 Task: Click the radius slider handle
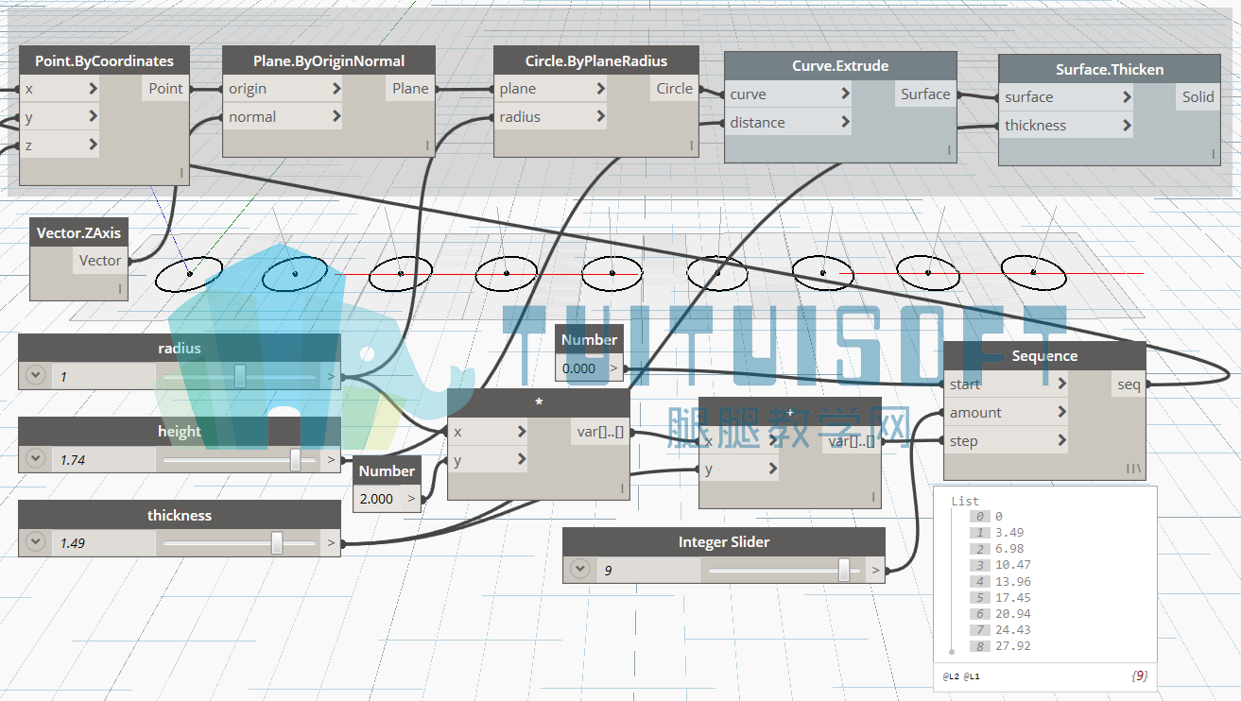coord(240,376)
